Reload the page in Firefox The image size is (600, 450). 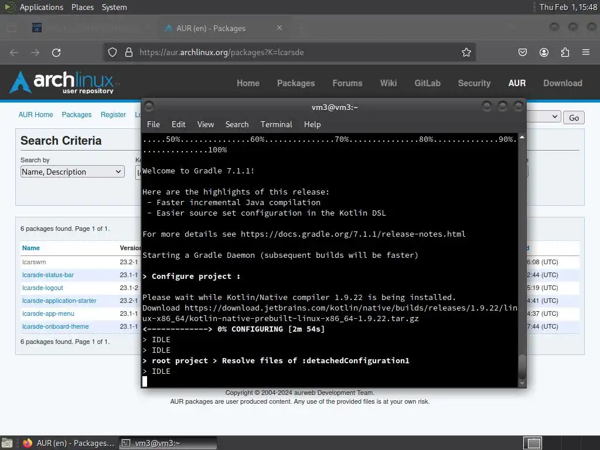[x=56, y=52]
